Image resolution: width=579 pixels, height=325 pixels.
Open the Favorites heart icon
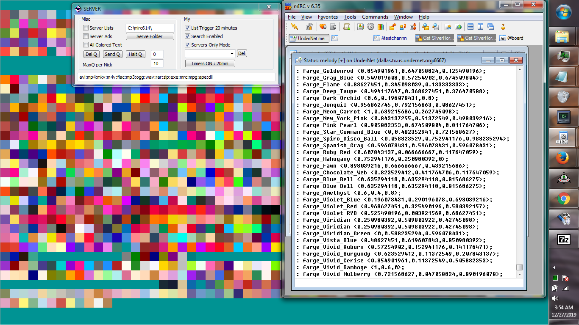[x=323, y=27]
